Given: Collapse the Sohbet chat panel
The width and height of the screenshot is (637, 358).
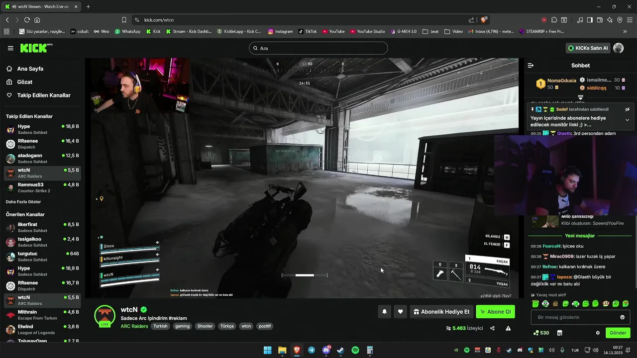Looking at the screenshot, I should pyautogui.click(x=531, y=65).
